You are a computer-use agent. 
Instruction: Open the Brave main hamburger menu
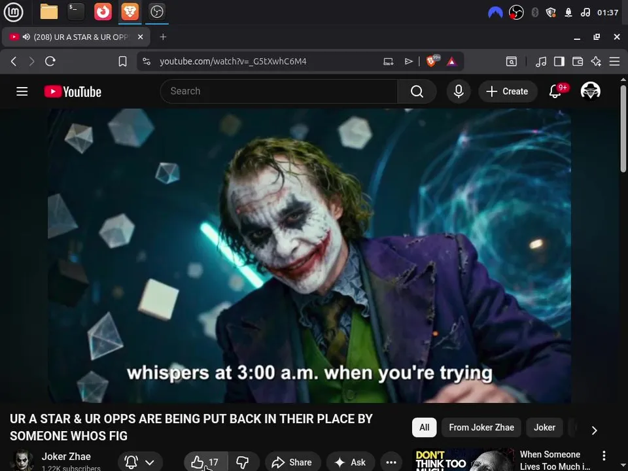(614, 61)
